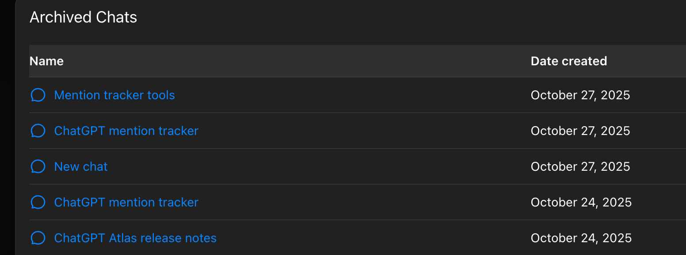Image resolution: width=686 pixels, height=255 pixels.
Task: Click the chat bubble icon beside Mention tracker tools
Action: coord(38,95)
